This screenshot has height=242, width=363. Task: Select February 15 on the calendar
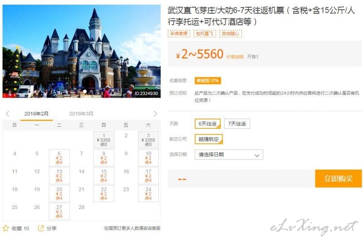click(x=104, y=176)
